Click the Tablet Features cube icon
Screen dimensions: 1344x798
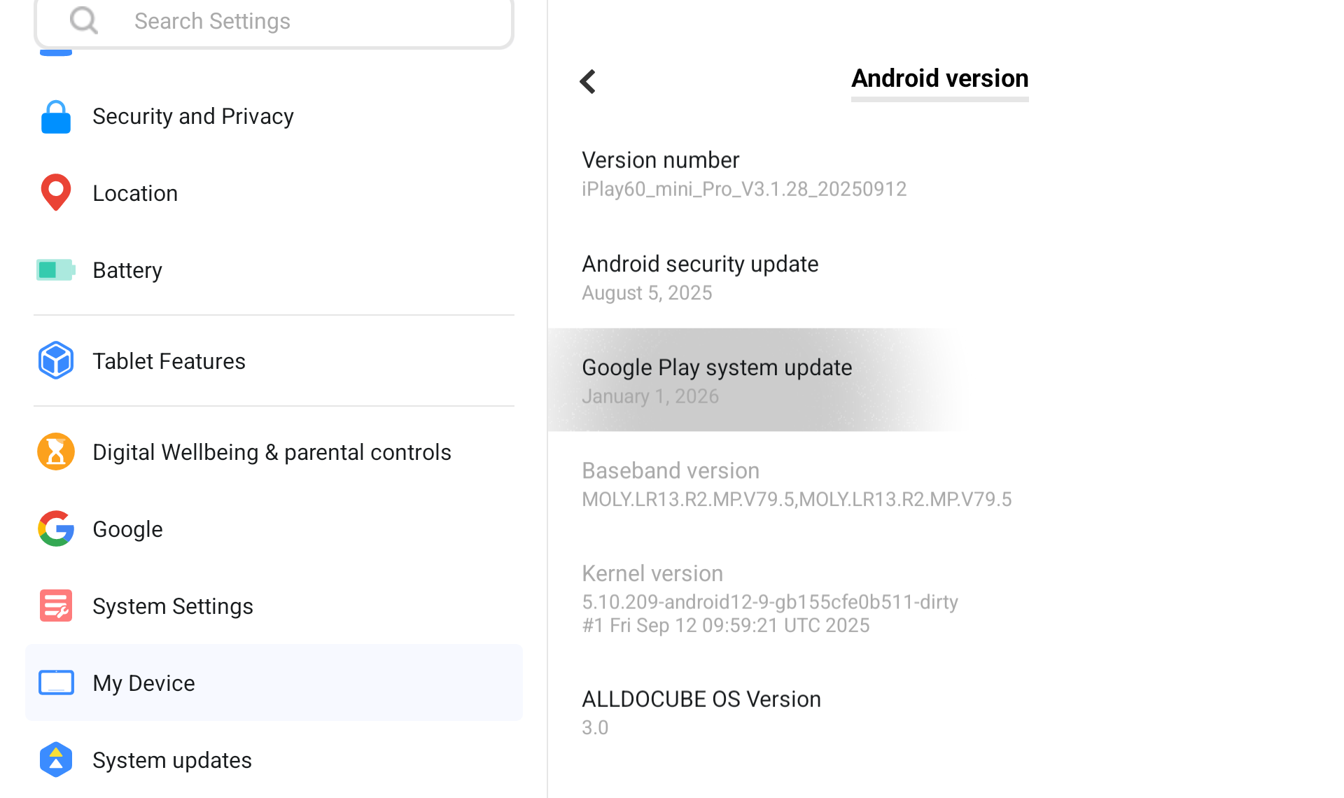pos(56,361)
